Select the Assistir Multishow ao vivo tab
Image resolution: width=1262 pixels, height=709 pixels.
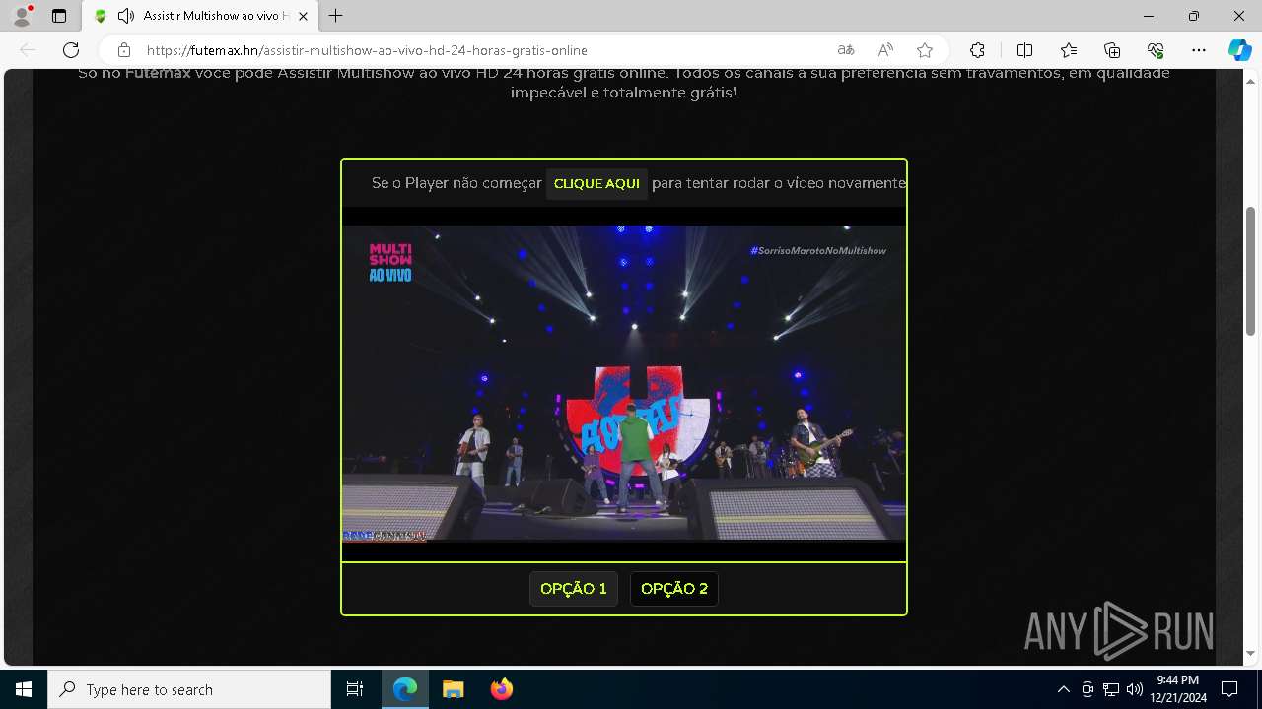[200, 16]
